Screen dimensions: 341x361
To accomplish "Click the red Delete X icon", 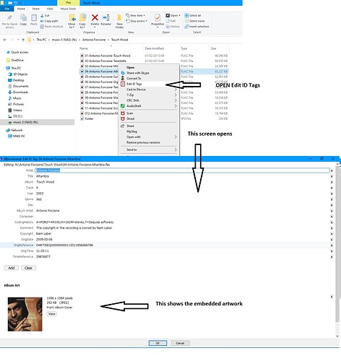I will pyautogui.click(x=95, y=17).
